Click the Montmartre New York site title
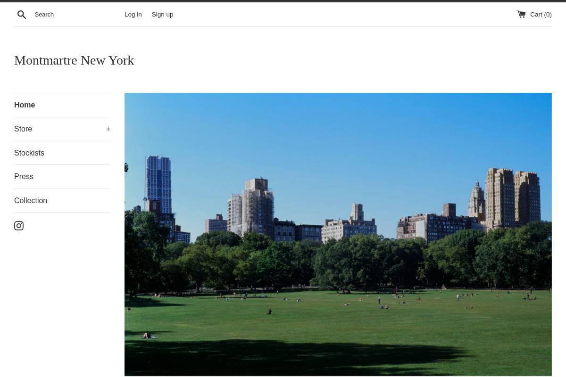 coord(74,60)
